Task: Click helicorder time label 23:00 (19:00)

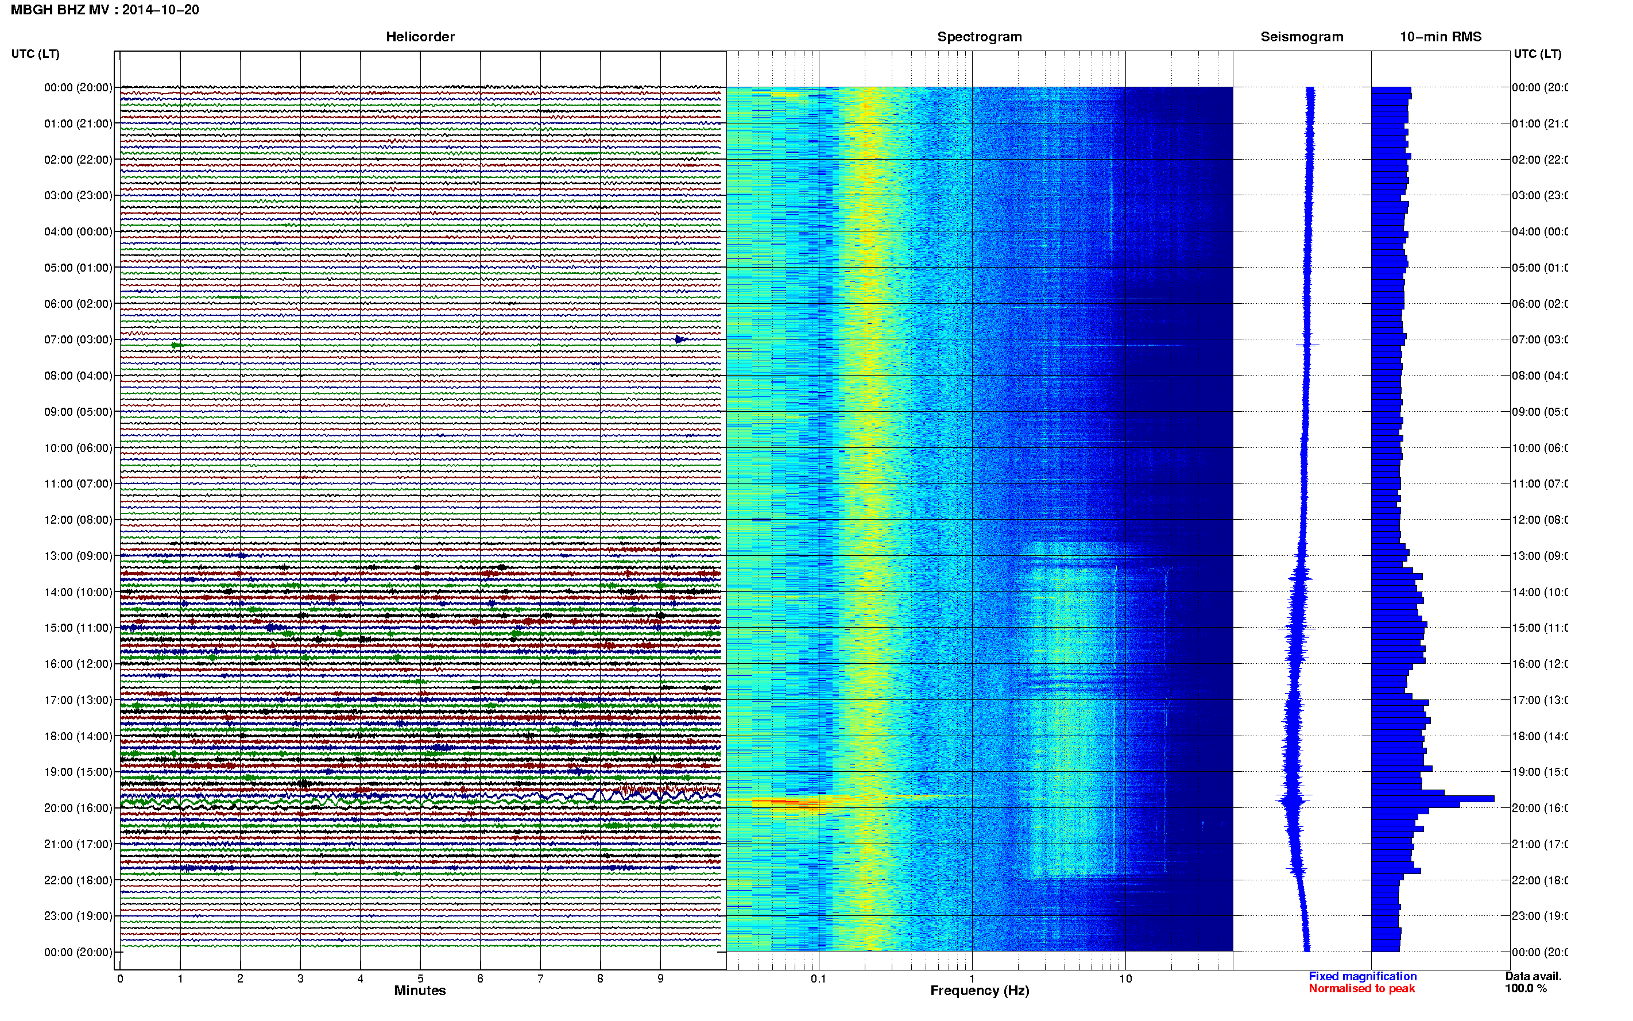Action: click(x=78, y=916)
